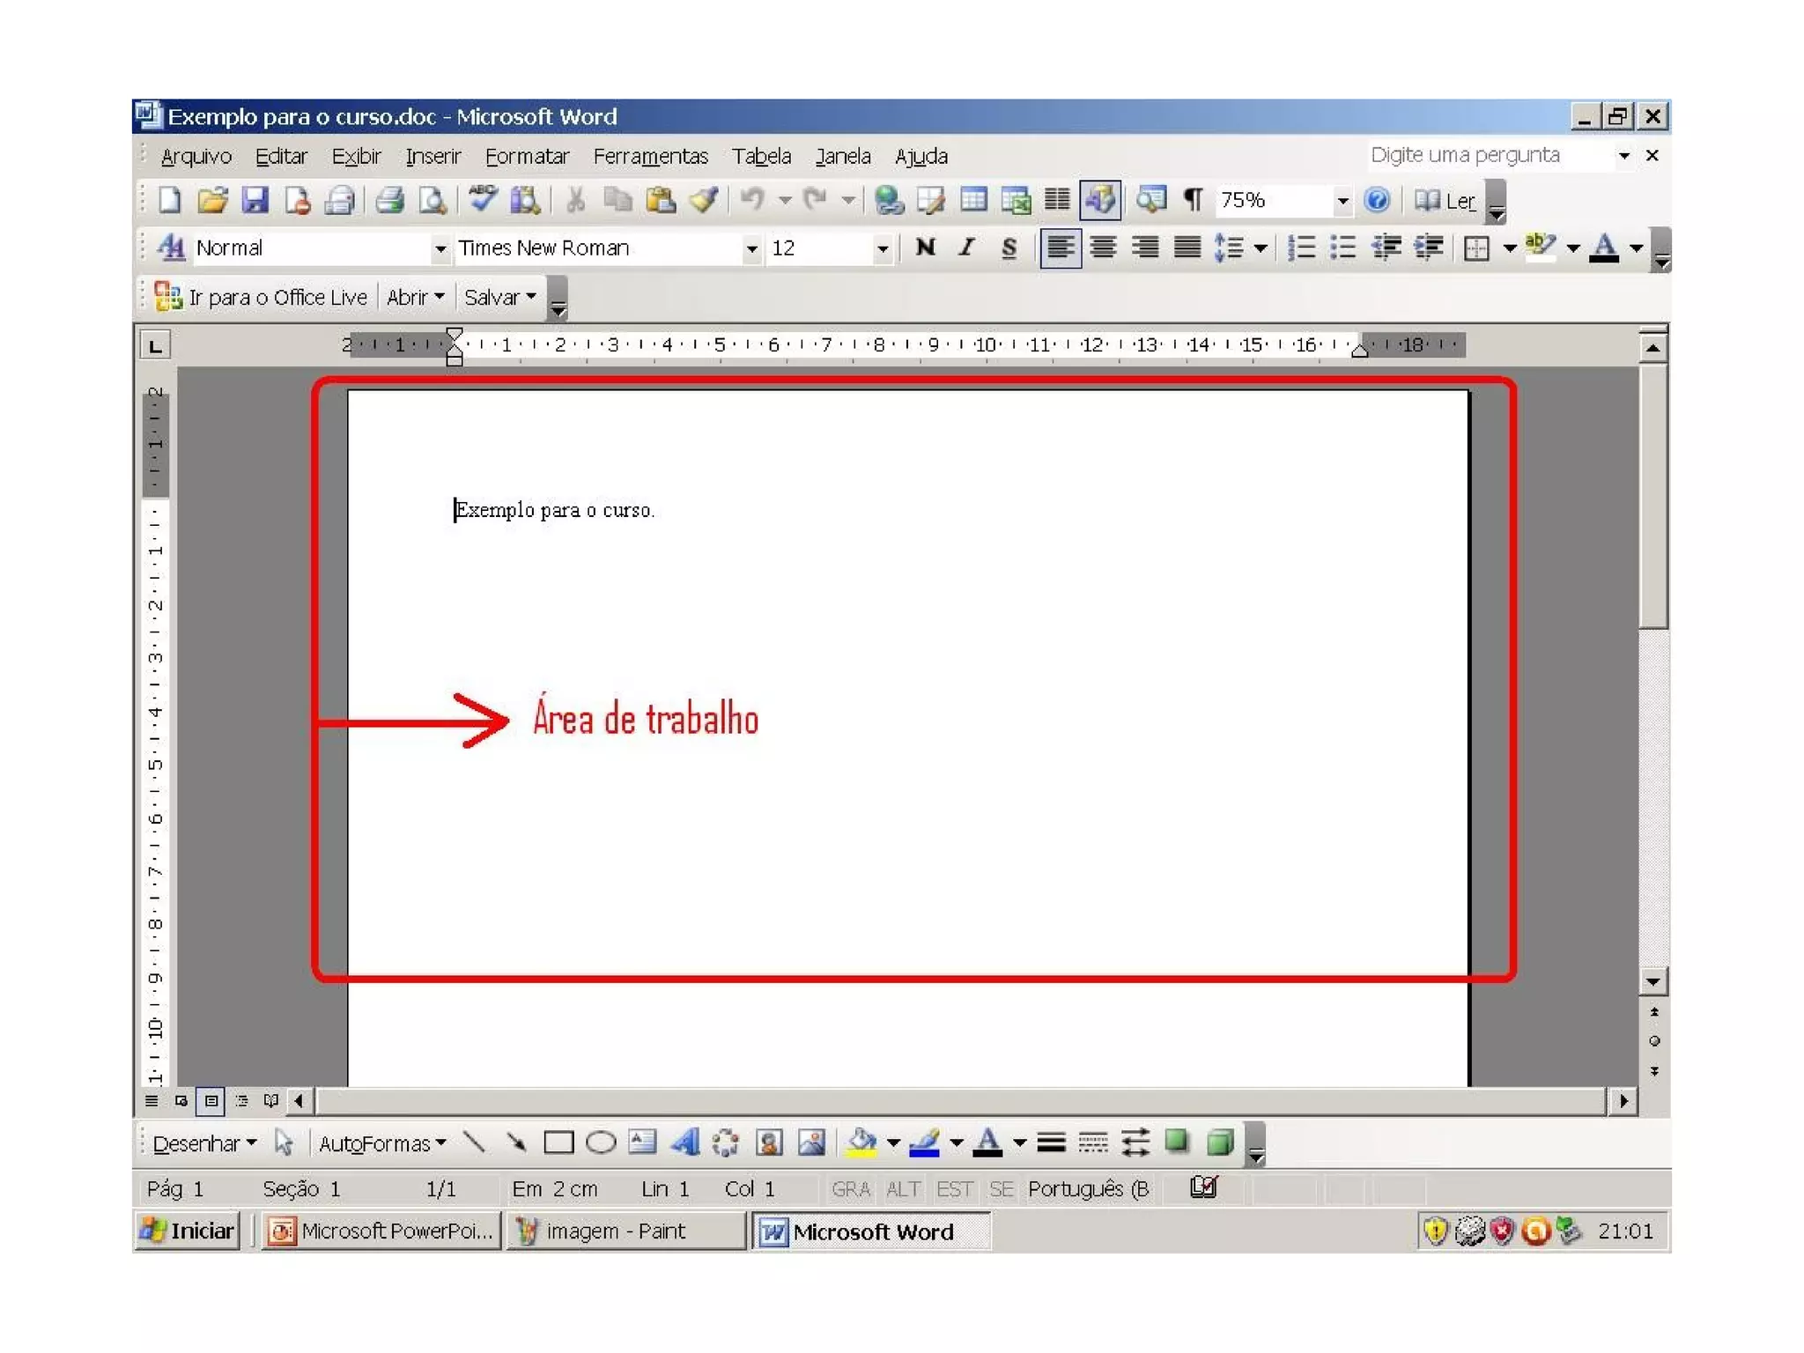Click the font color A swatch

1604,248
